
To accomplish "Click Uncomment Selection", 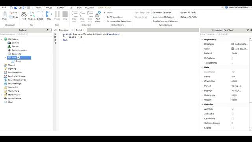I will pos(163,17).
